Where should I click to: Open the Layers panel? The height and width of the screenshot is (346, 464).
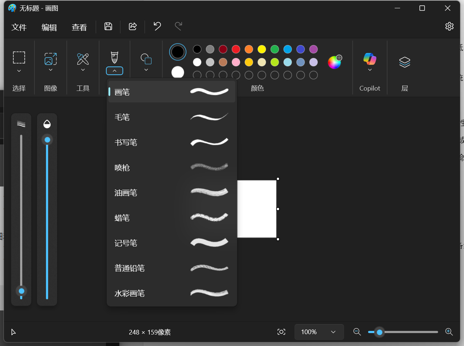coord(404,62)
